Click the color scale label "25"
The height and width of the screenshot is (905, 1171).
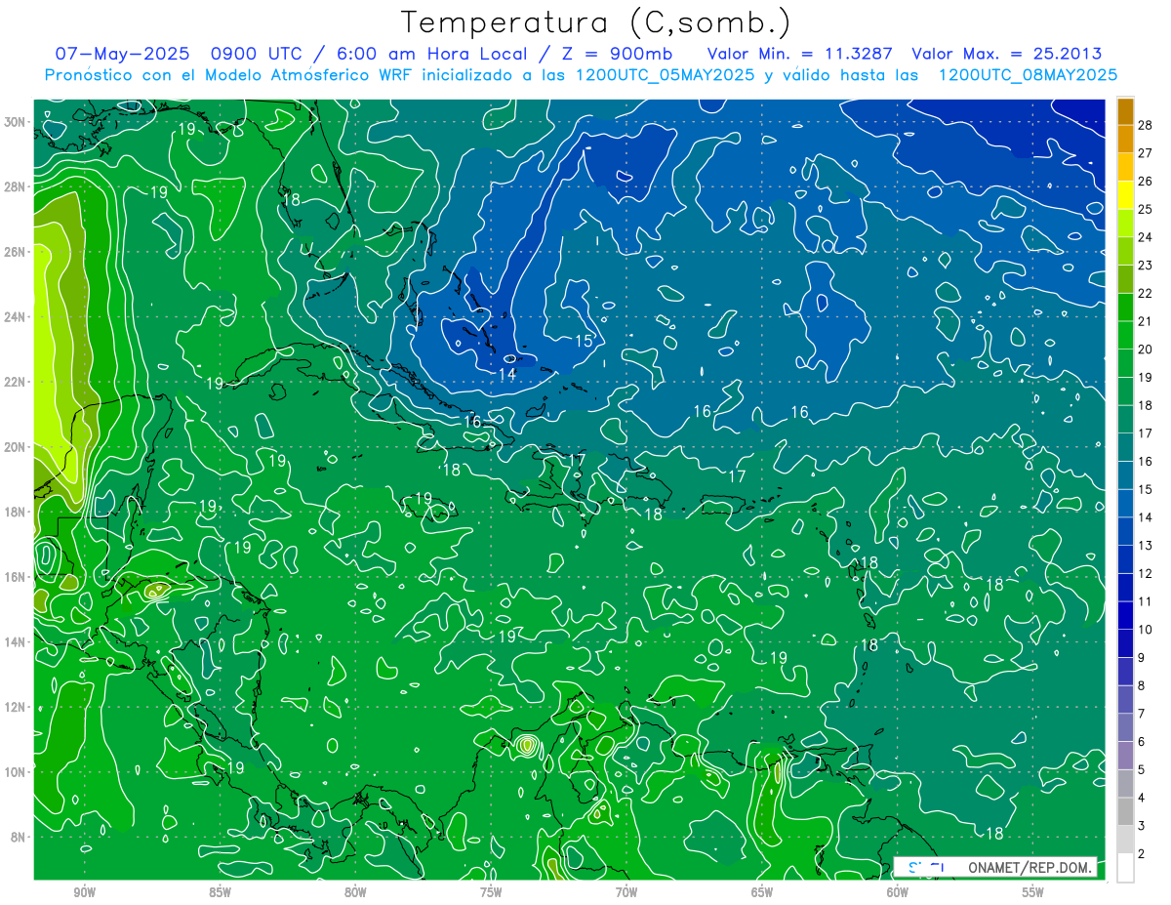coord(1146,209)
